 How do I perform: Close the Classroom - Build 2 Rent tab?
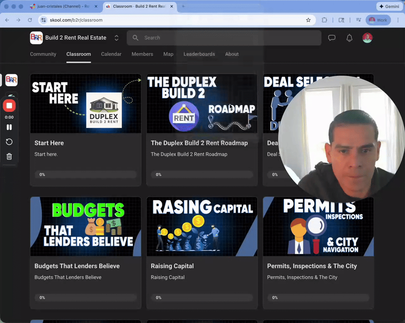pos(172,6)
